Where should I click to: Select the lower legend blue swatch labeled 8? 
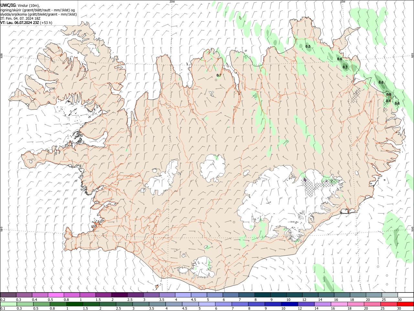(257, 304)
